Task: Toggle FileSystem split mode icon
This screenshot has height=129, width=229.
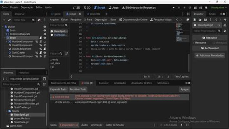Action: click(45, 79)
